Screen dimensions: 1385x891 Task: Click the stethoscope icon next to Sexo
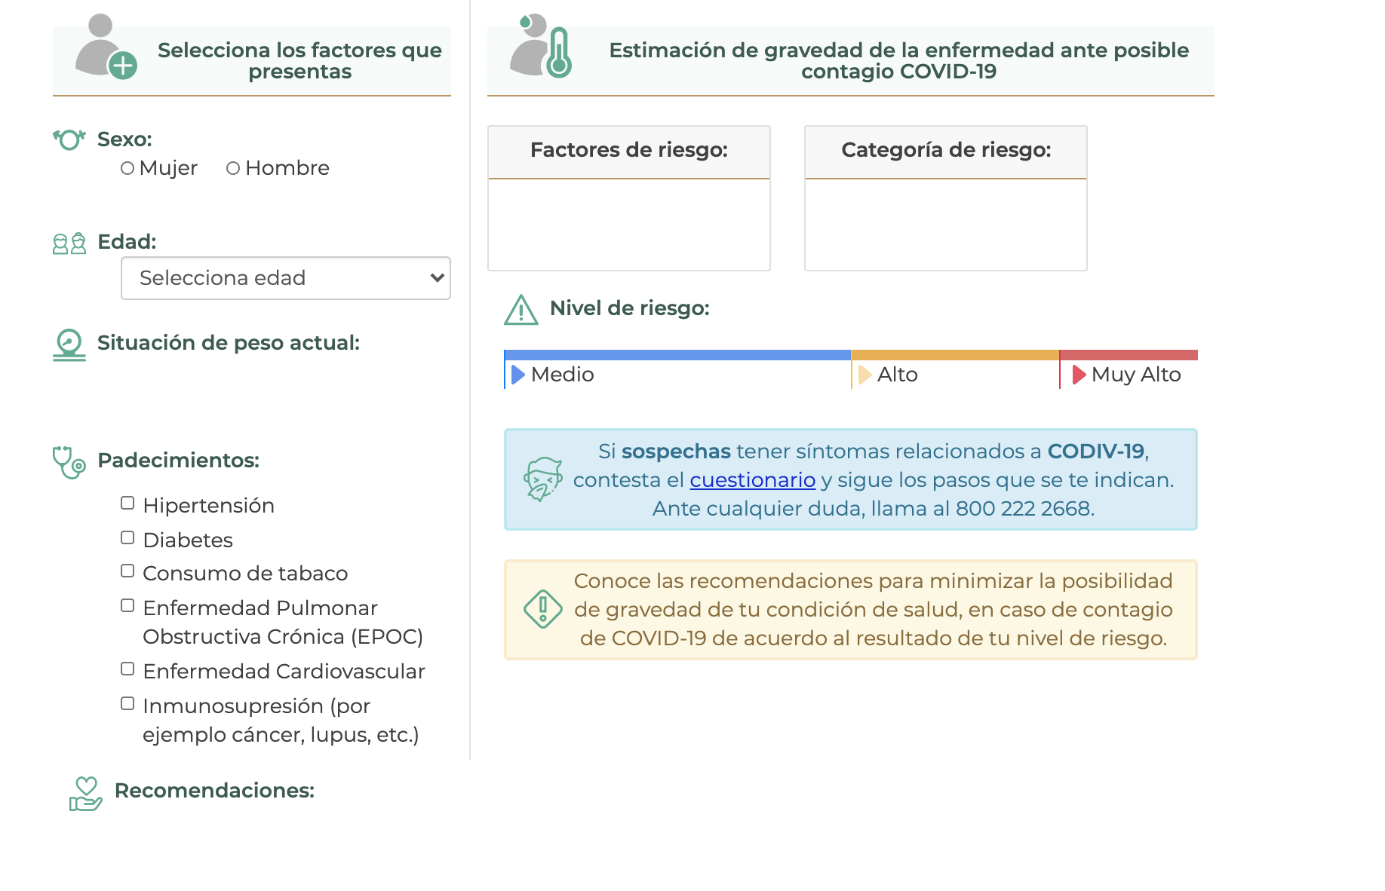click(69, 139)
